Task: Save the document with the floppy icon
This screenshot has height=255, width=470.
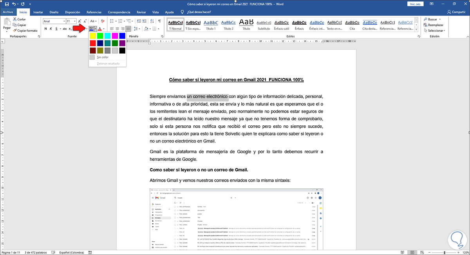Action: 6,4
